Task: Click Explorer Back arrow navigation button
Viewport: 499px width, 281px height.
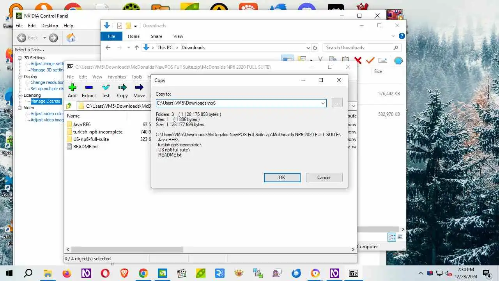Action: tap(108, 48)
